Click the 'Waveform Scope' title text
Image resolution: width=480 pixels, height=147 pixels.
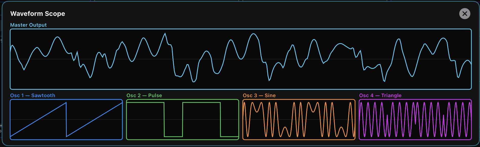pyautogui.click(x=38, y=14)
